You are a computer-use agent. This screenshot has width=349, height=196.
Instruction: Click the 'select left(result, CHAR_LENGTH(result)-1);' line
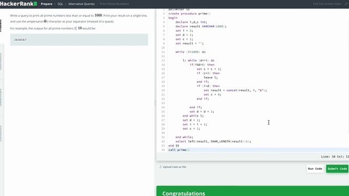[x=213, y=142]
